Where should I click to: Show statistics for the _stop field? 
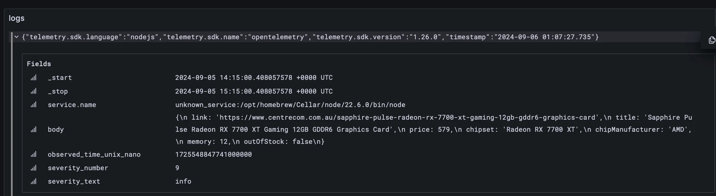pos(34,91)
